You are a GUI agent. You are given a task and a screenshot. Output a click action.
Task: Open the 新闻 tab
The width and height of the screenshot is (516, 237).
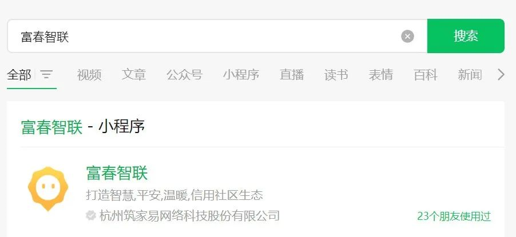(x=470, y=75)
